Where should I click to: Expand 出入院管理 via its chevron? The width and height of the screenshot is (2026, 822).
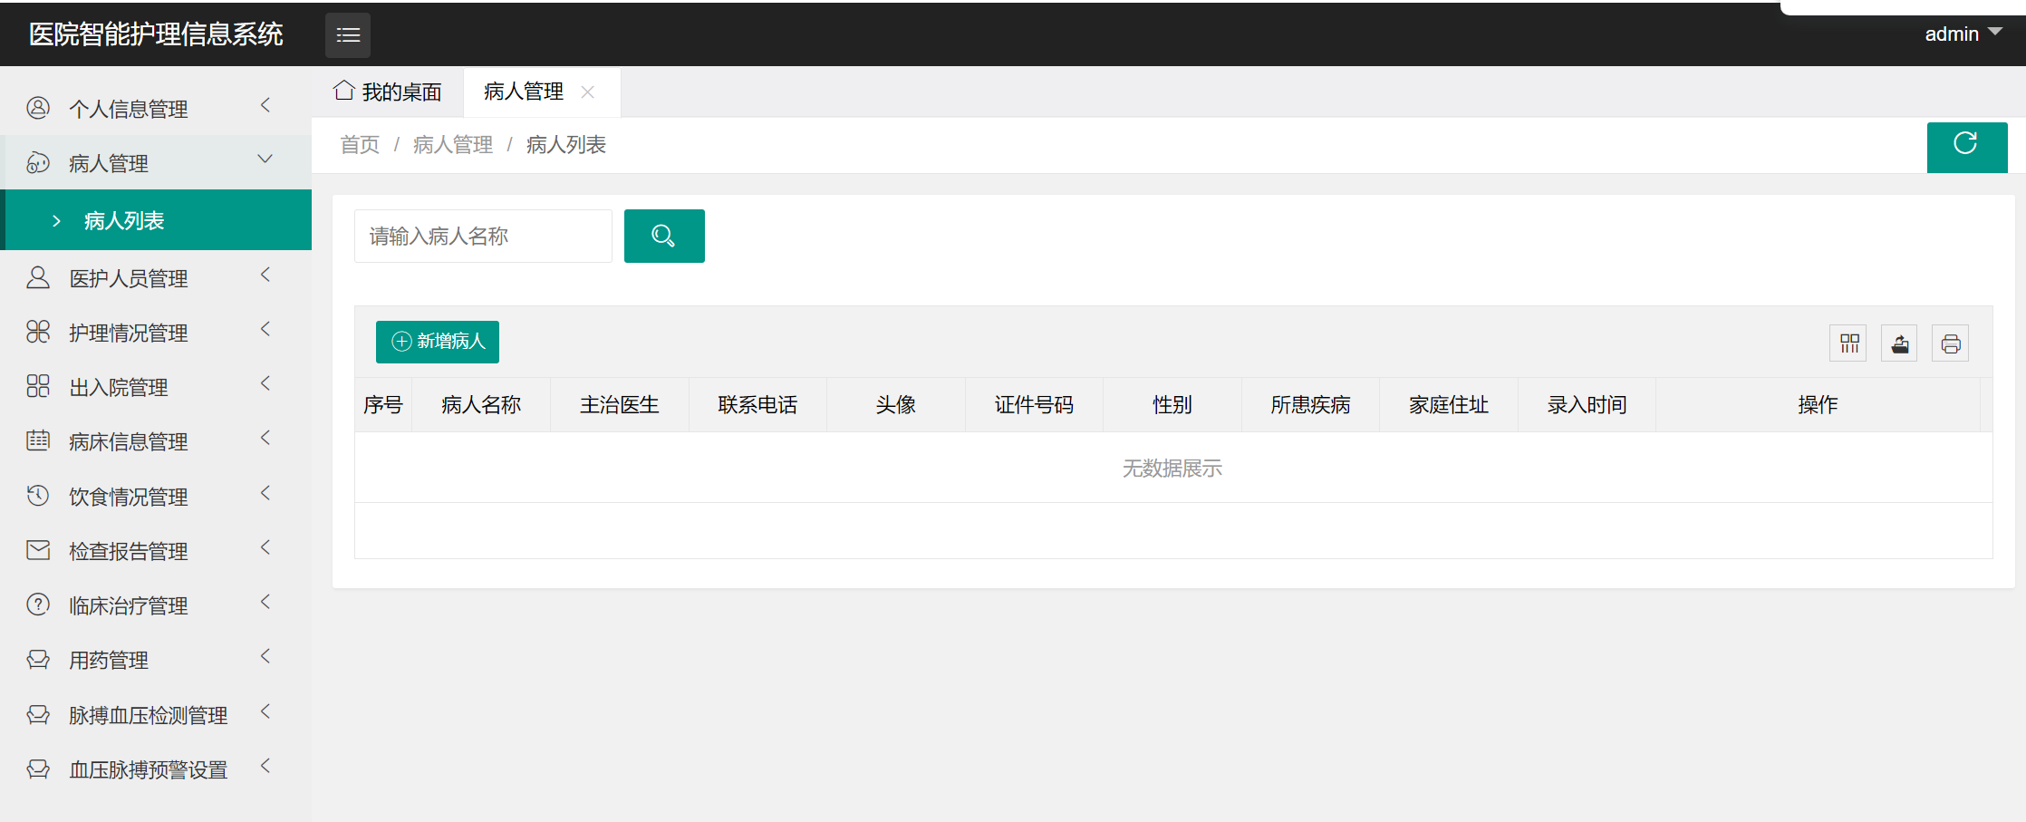click(x=265, y=383)
